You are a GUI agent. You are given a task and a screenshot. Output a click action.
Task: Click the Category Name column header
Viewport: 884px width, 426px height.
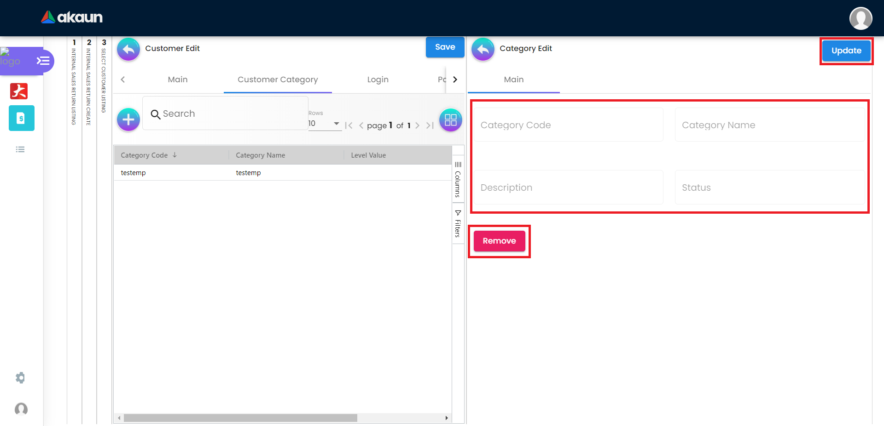point(286,155)
